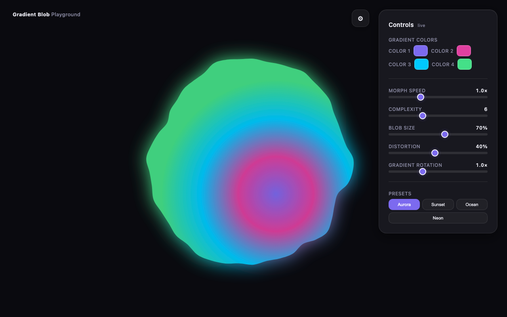
Task: Open the Color 2 pink swatch
Action: [x=464, y=51]
